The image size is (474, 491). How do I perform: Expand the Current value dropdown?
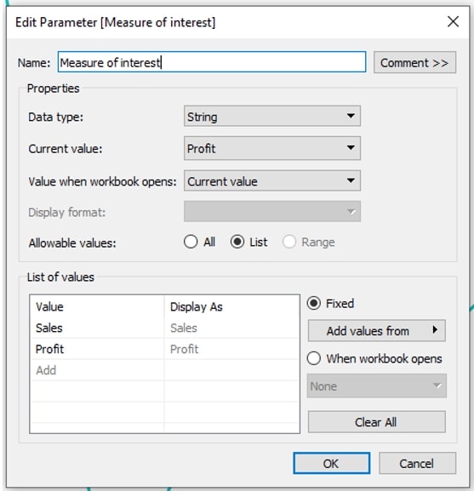(x=272, y=148)
